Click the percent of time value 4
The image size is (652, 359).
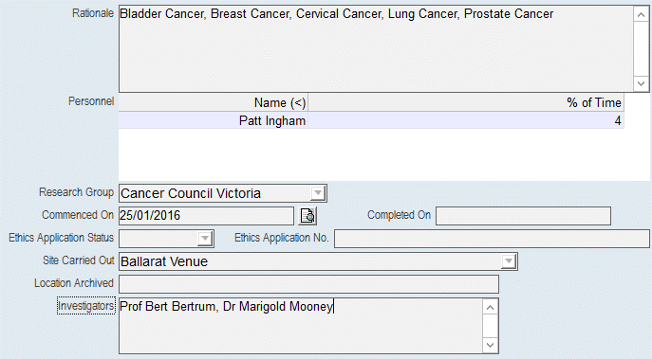click(x=618, y=121)
